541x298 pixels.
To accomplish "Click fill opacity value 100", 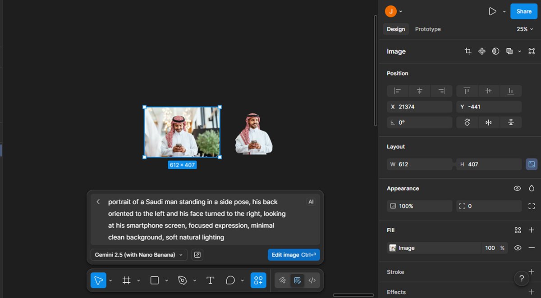I will click(x=490, y=248).
